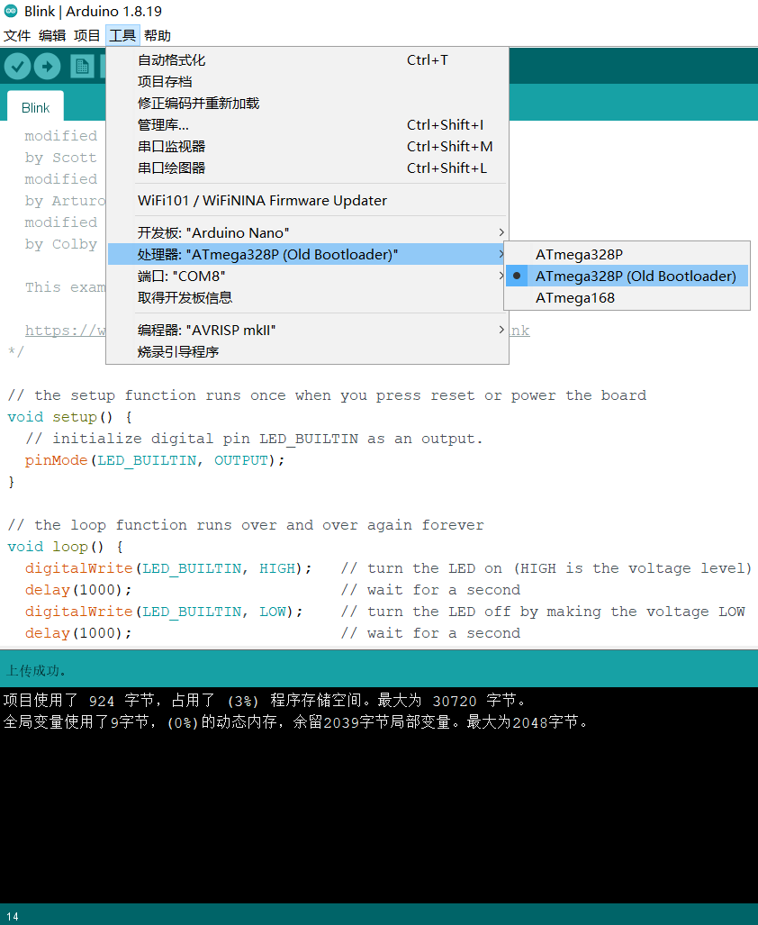
Task: Expand the 处理器 processor submenu
Action: click(x=307, y=254)
